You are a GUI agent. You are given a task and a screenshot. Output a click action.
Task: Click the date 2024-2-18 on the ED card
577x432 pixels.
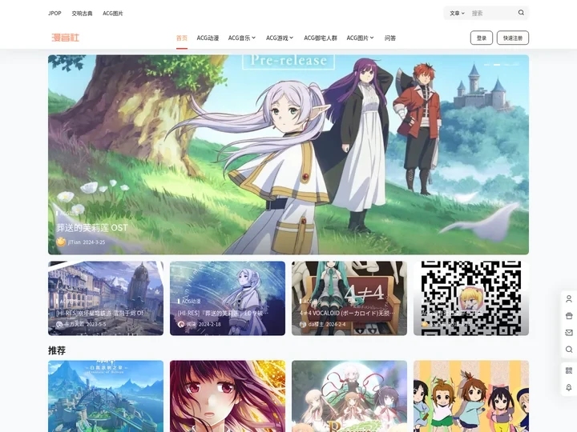[x=209, y=324]
